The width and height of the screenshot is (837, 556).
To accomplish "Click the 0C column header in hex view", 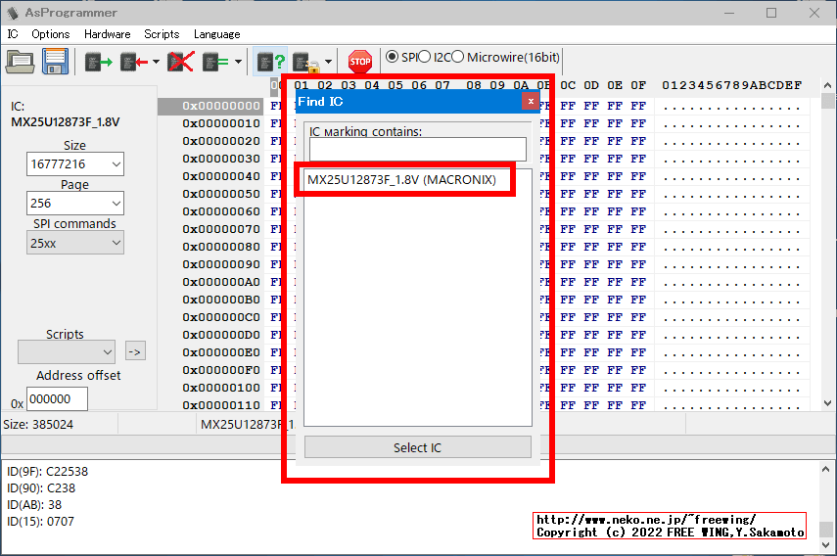I will pyautogui.click(x=568, y=85).
